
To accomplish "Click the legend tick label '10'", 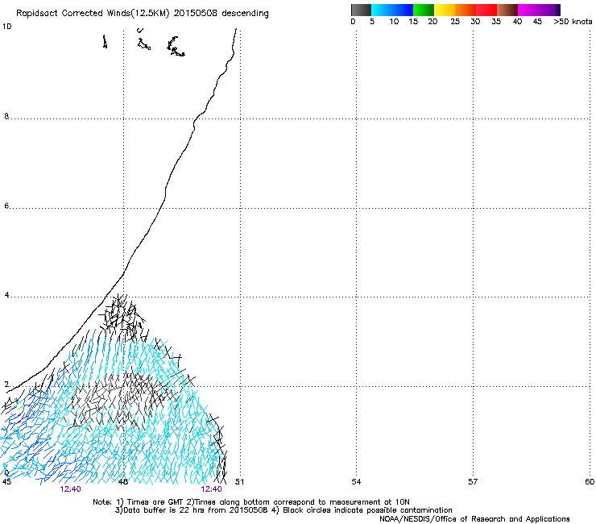I will 394,22.
